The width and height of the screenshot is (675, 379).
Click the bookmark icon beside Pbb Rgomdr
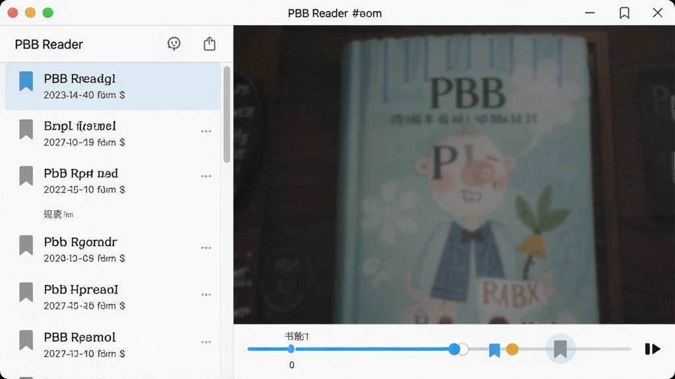pos(26,245)
